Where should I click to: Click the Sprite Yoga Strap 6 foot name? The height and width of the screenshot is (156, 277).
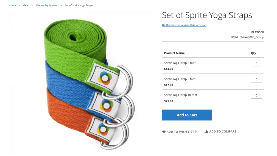[x=180, y=63]
